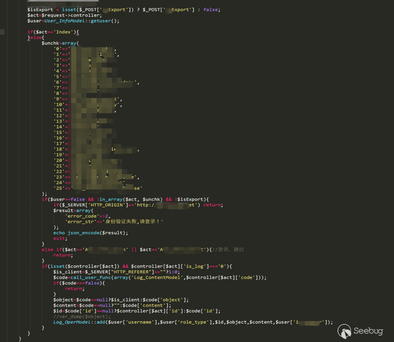Viewport: 394px width, 342px height.
Task: Click 'return;' inside the $code===false block
Action: click(x=75, y=289)
